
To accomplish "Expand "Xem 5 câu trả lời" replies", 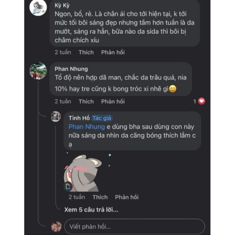I will [91, 209].
